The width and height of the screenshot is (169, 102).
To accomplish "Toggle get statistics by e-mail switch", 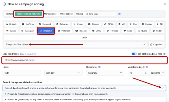I will (134, 54).
